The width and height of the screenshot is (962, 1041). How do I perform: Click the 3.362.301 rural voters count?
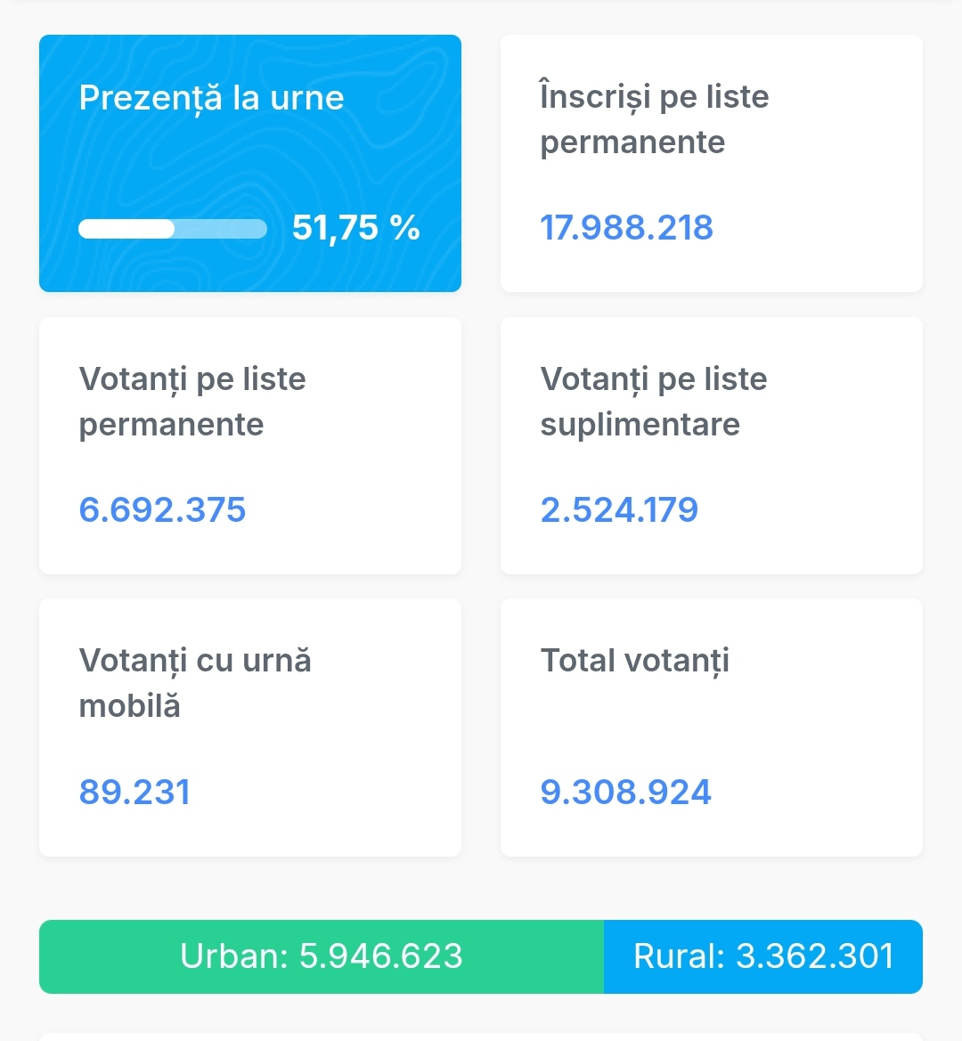click(x=814, y=956)
